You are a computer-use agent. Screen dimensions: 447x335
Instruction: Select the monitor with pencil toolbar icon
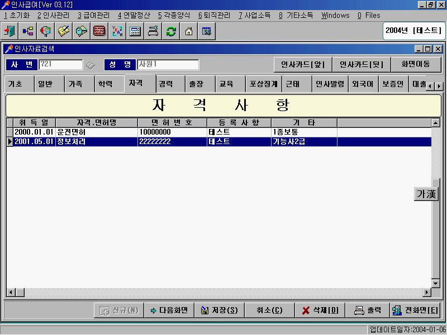(x=206, y=31)
